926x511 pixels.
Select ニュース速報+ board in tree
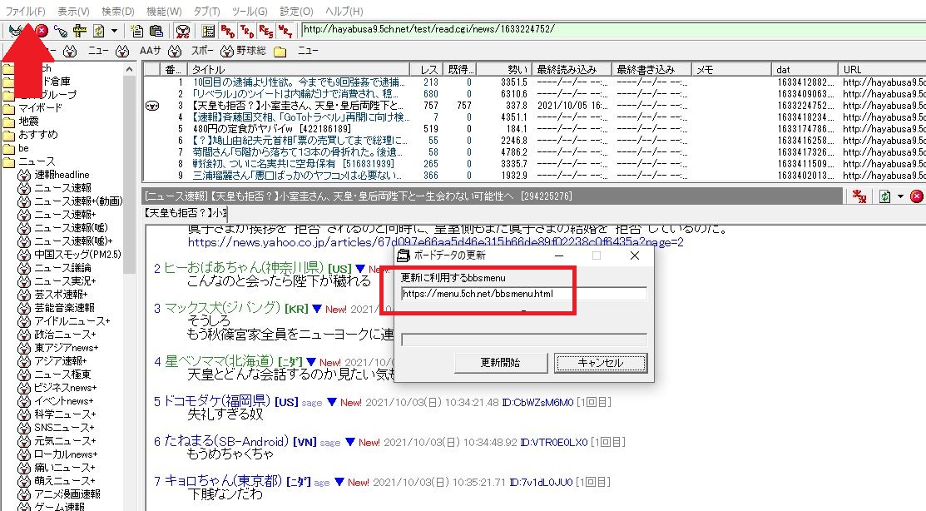tap(65, 215)
